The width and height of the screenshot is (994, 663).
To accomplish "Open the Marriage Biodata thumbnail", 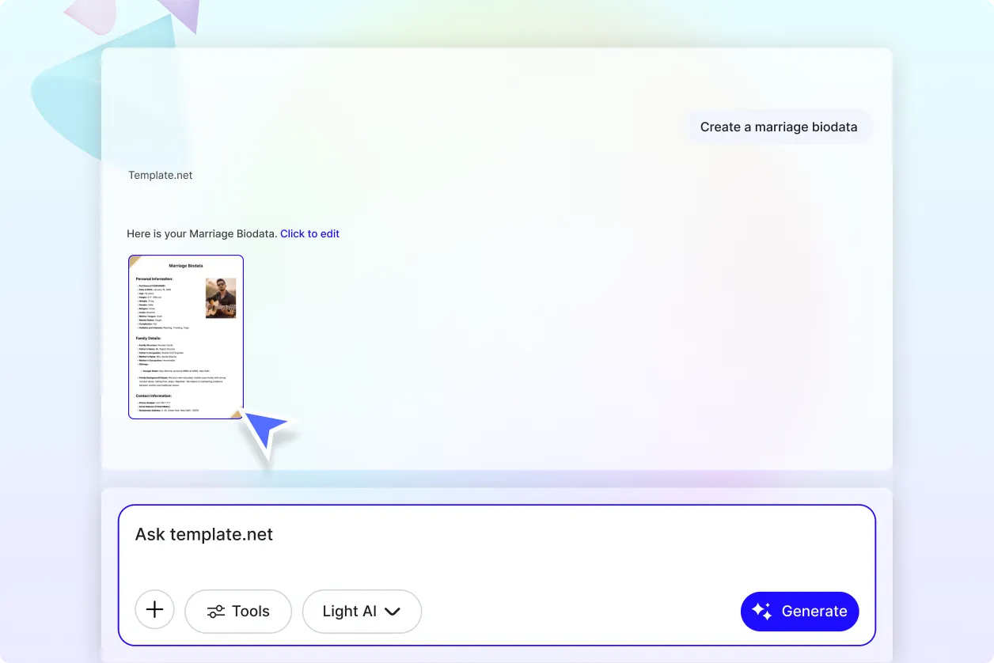I will coord(186,337).
